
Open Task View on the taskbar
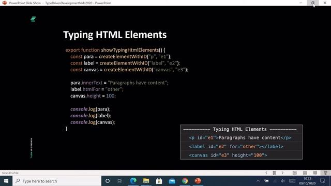(120, 181)
